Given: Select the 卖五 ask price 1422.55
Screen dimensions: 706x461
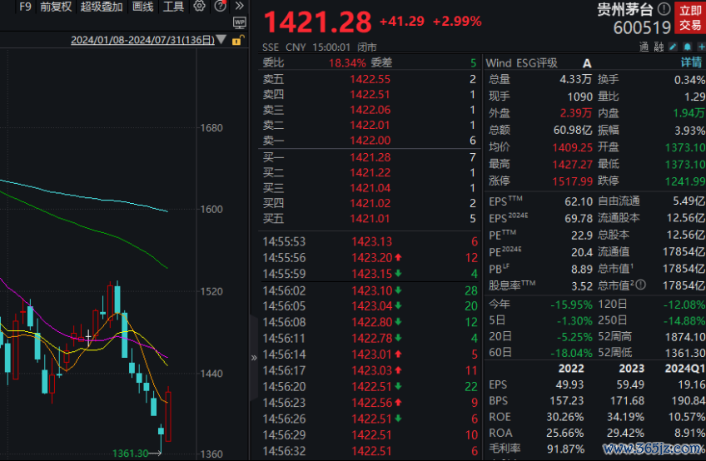Looking at the screenshot, I should pos(370,79).
